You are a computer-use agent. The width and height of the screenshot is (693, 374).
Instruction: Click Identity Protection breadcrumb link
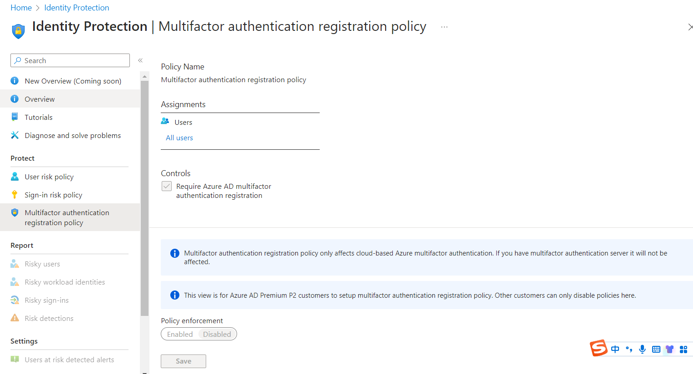77,8
